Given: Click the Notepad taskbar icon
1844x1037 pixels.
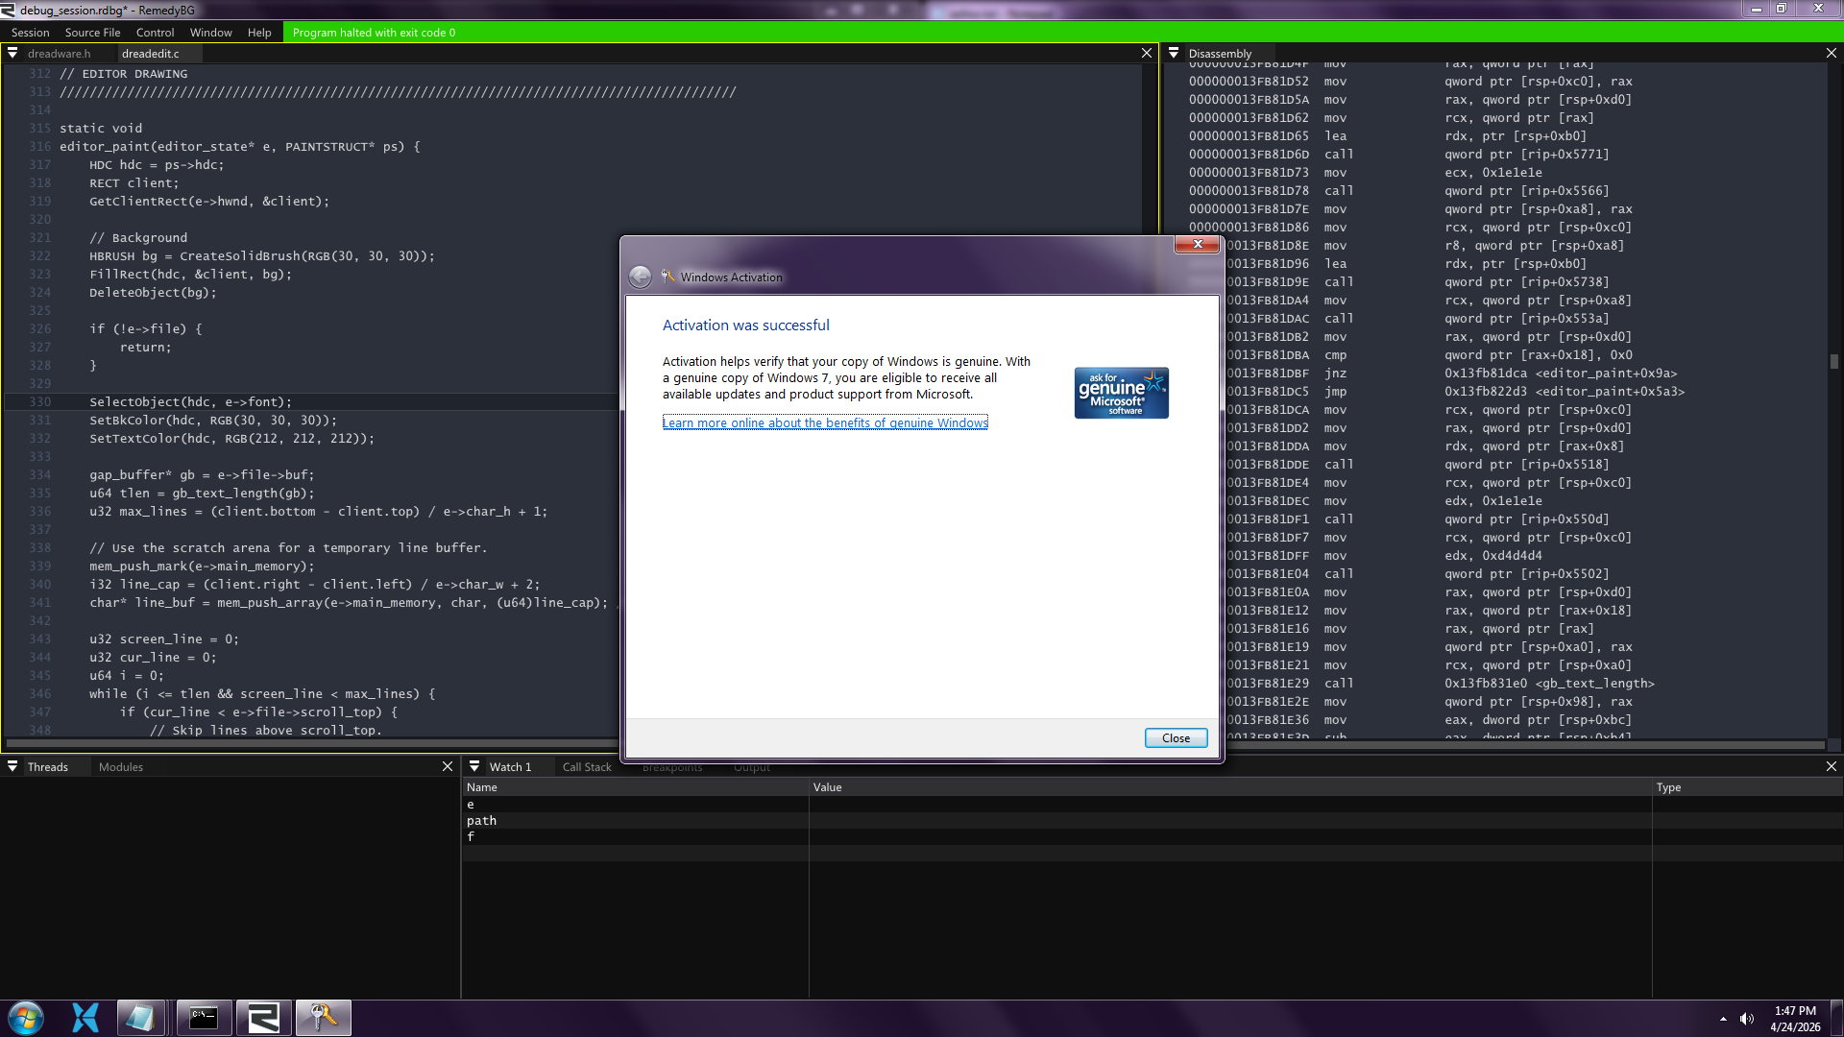Looking at the screenshot, I should tap(141, 1018).
